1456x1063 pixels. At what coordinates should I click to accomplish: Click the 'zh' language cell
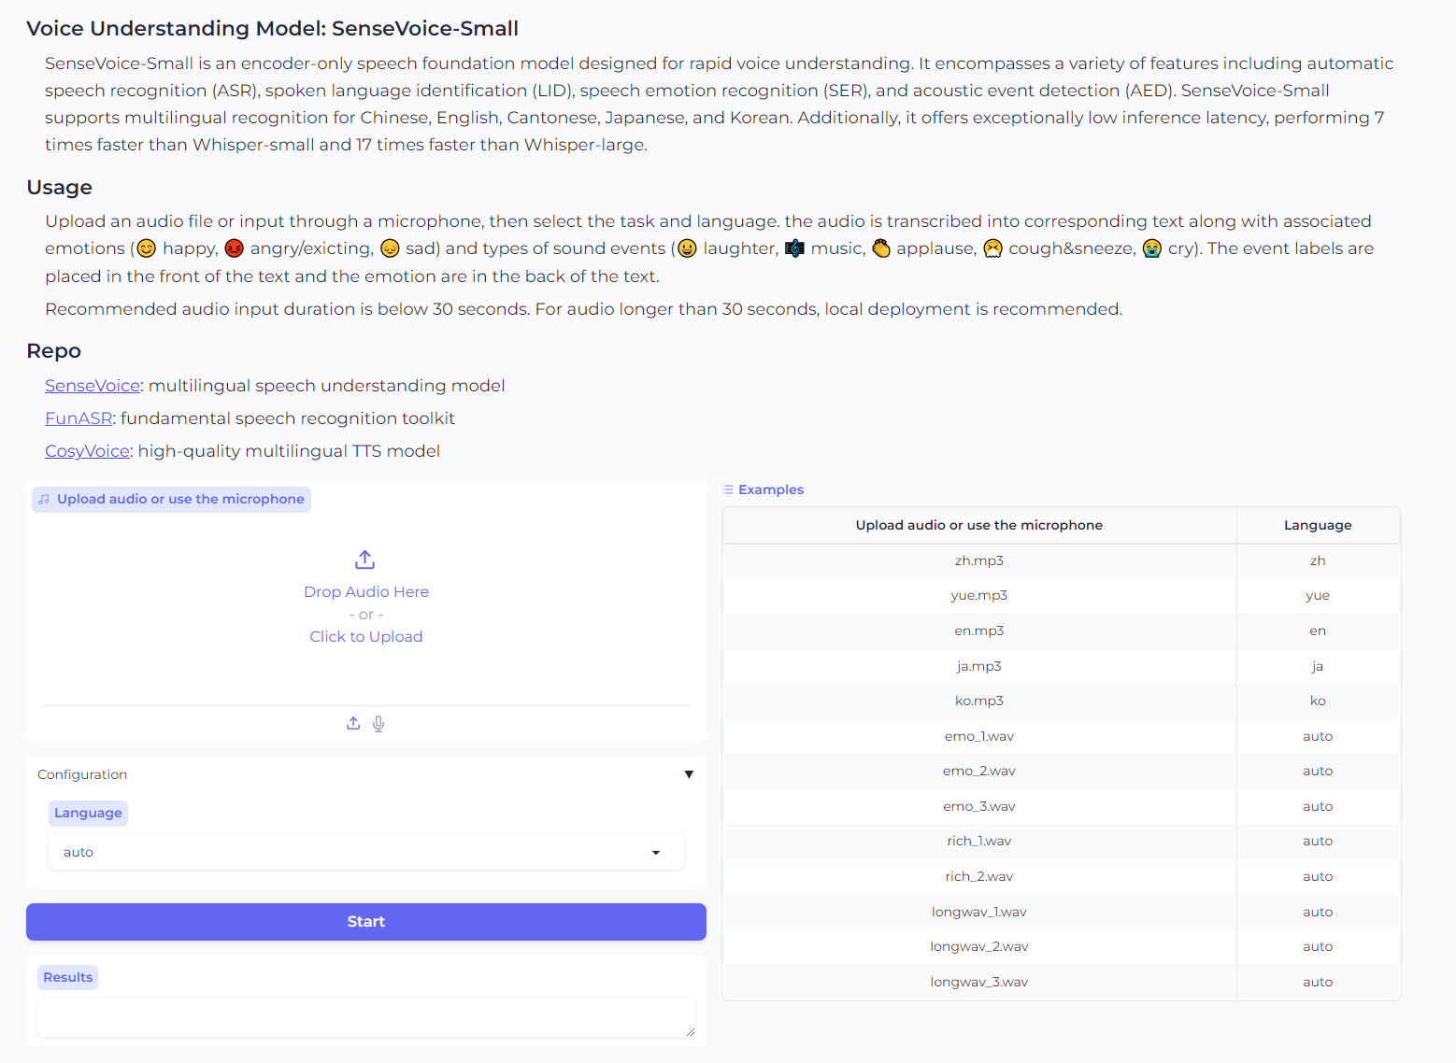1318,561
